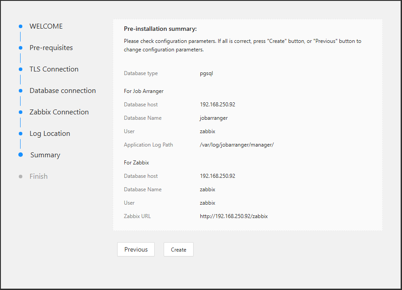The width and height of the screenshot is (402, 290).
Task: Click the 'For Job Arranger' section label
Action: tap(144, 91)
